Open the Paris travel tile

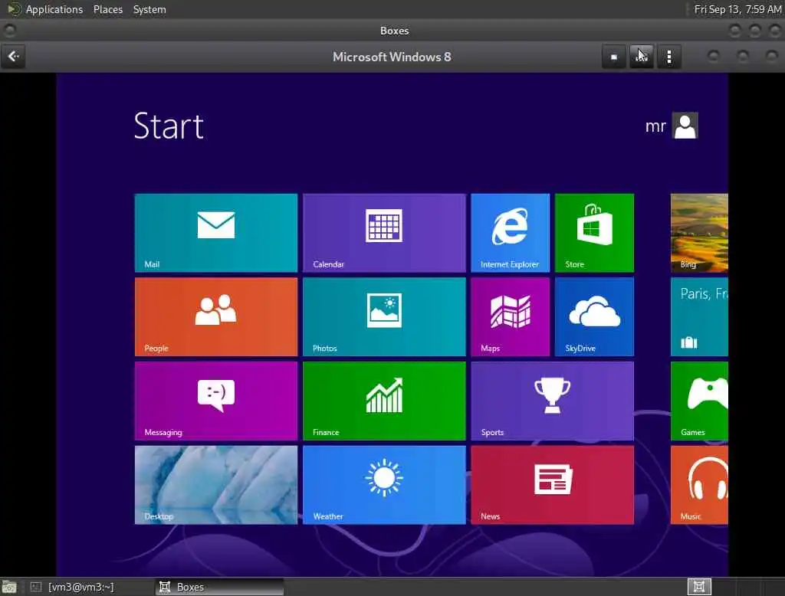[699, 316]
